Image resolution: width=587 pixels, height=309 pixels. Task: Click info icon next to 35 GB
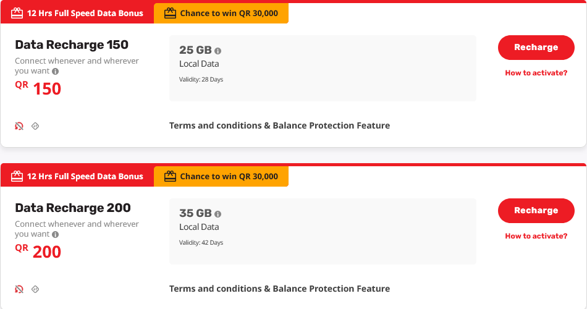point(218,214)
